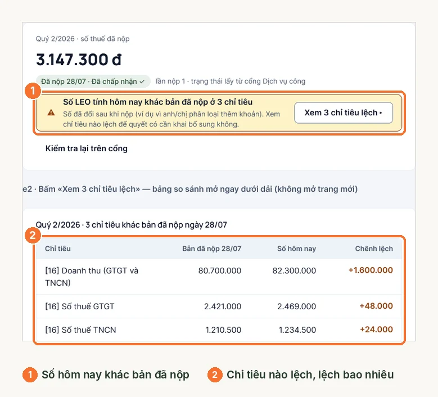Click the "Đã nộp 28/07 · Đã chấp nhận" status badge
Viewport: 438px width, 397px height.
(93, 82)
